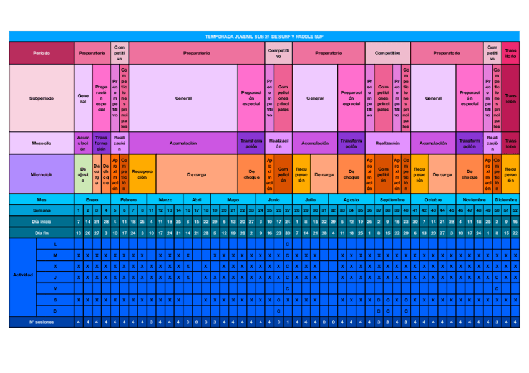Select the C in V row under week 50
529x373 pixels.
click(497, 288)
